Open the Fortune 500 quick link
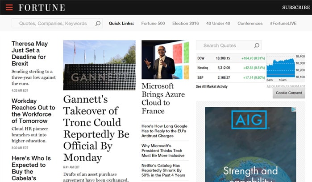This screenshot has width=312, height=182. pyautogui.click(x=153, y=24)
